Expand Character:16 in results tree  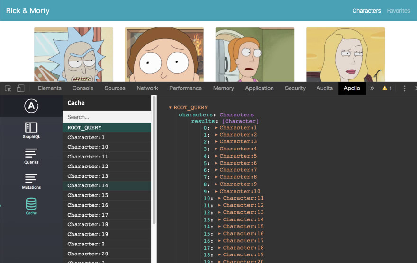220,234
